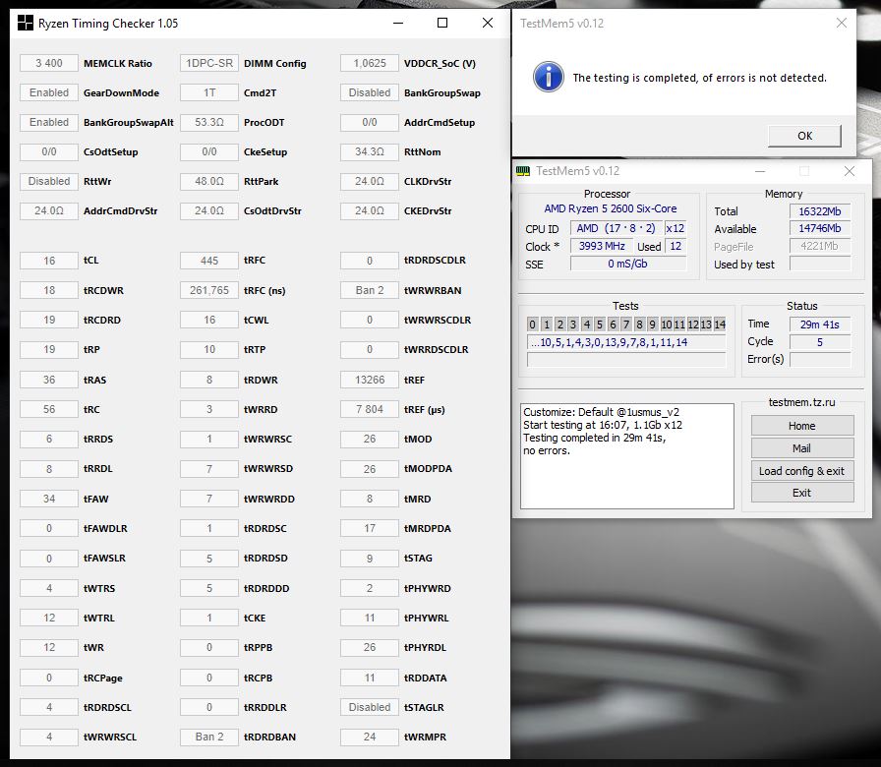Select test number 0 box in Tests
This screenshot has width=881, height=767.
click(533, 324)
